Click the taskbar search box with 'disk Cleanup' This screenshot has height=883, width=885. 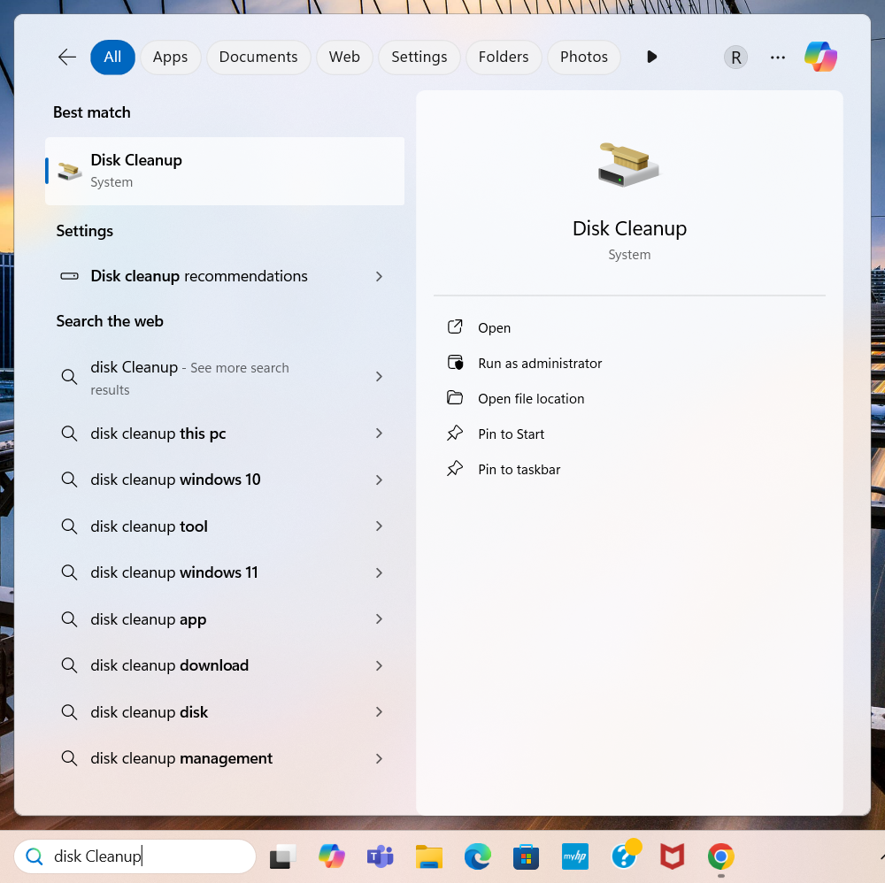click(135, 856)
